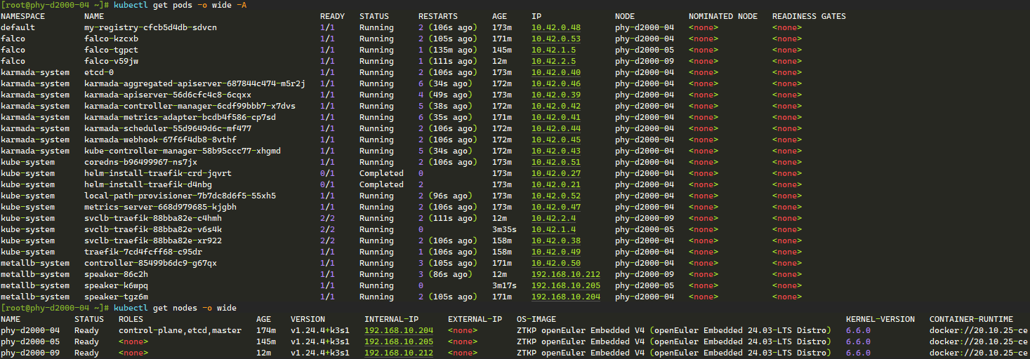The image size is (1030, 359).
Task: Click internal IP 192.168.10.204 in the nodes table
Action: point(399,330)
